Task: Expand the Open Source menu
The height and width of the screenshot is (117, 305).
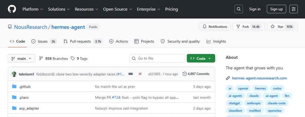Action: (x=117, y=9)
